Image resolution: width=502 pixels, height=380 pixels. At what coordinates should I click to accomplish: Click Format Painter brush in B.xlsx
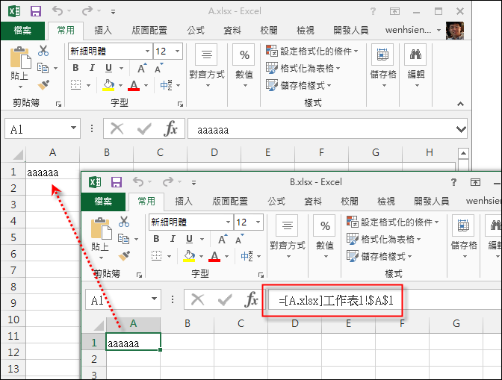[x=124, y=255]
